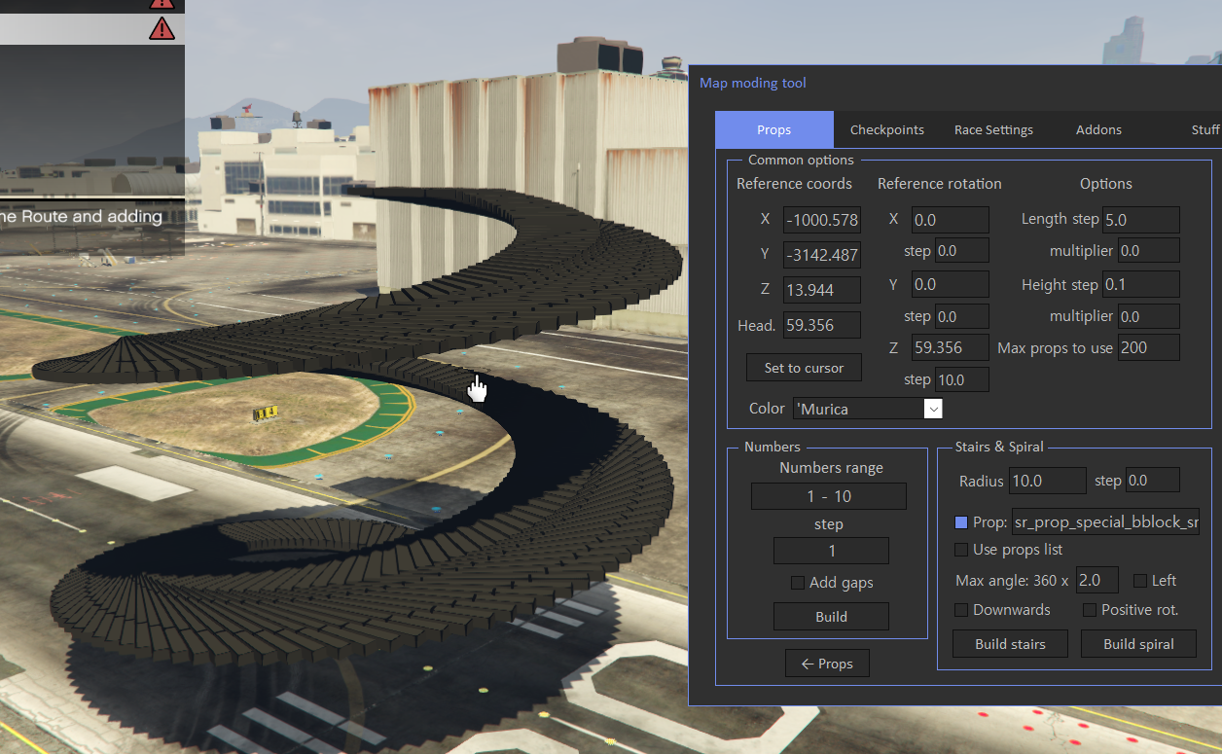Switch to the Props tab
1222x754 pixels.
pyautogui.click(x=774, y=129)
